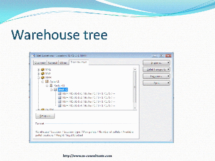This screenshot has height=161, width=215.
Task: Click the highlighted Shelf 01 icon
Action: coord(55,89)
